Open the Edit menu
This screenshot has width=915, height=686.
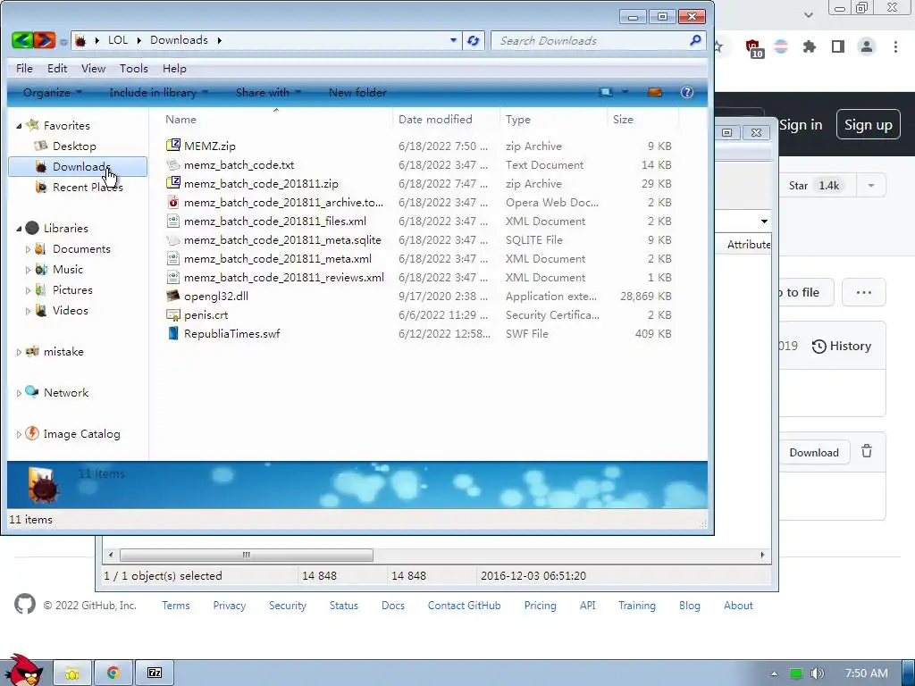(x=57, y=68)
